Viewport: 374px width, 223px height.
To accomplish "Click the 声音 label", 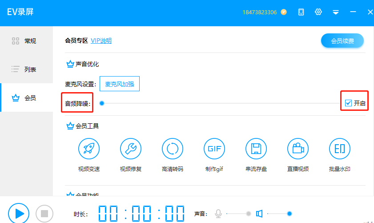I will [201, 214].
